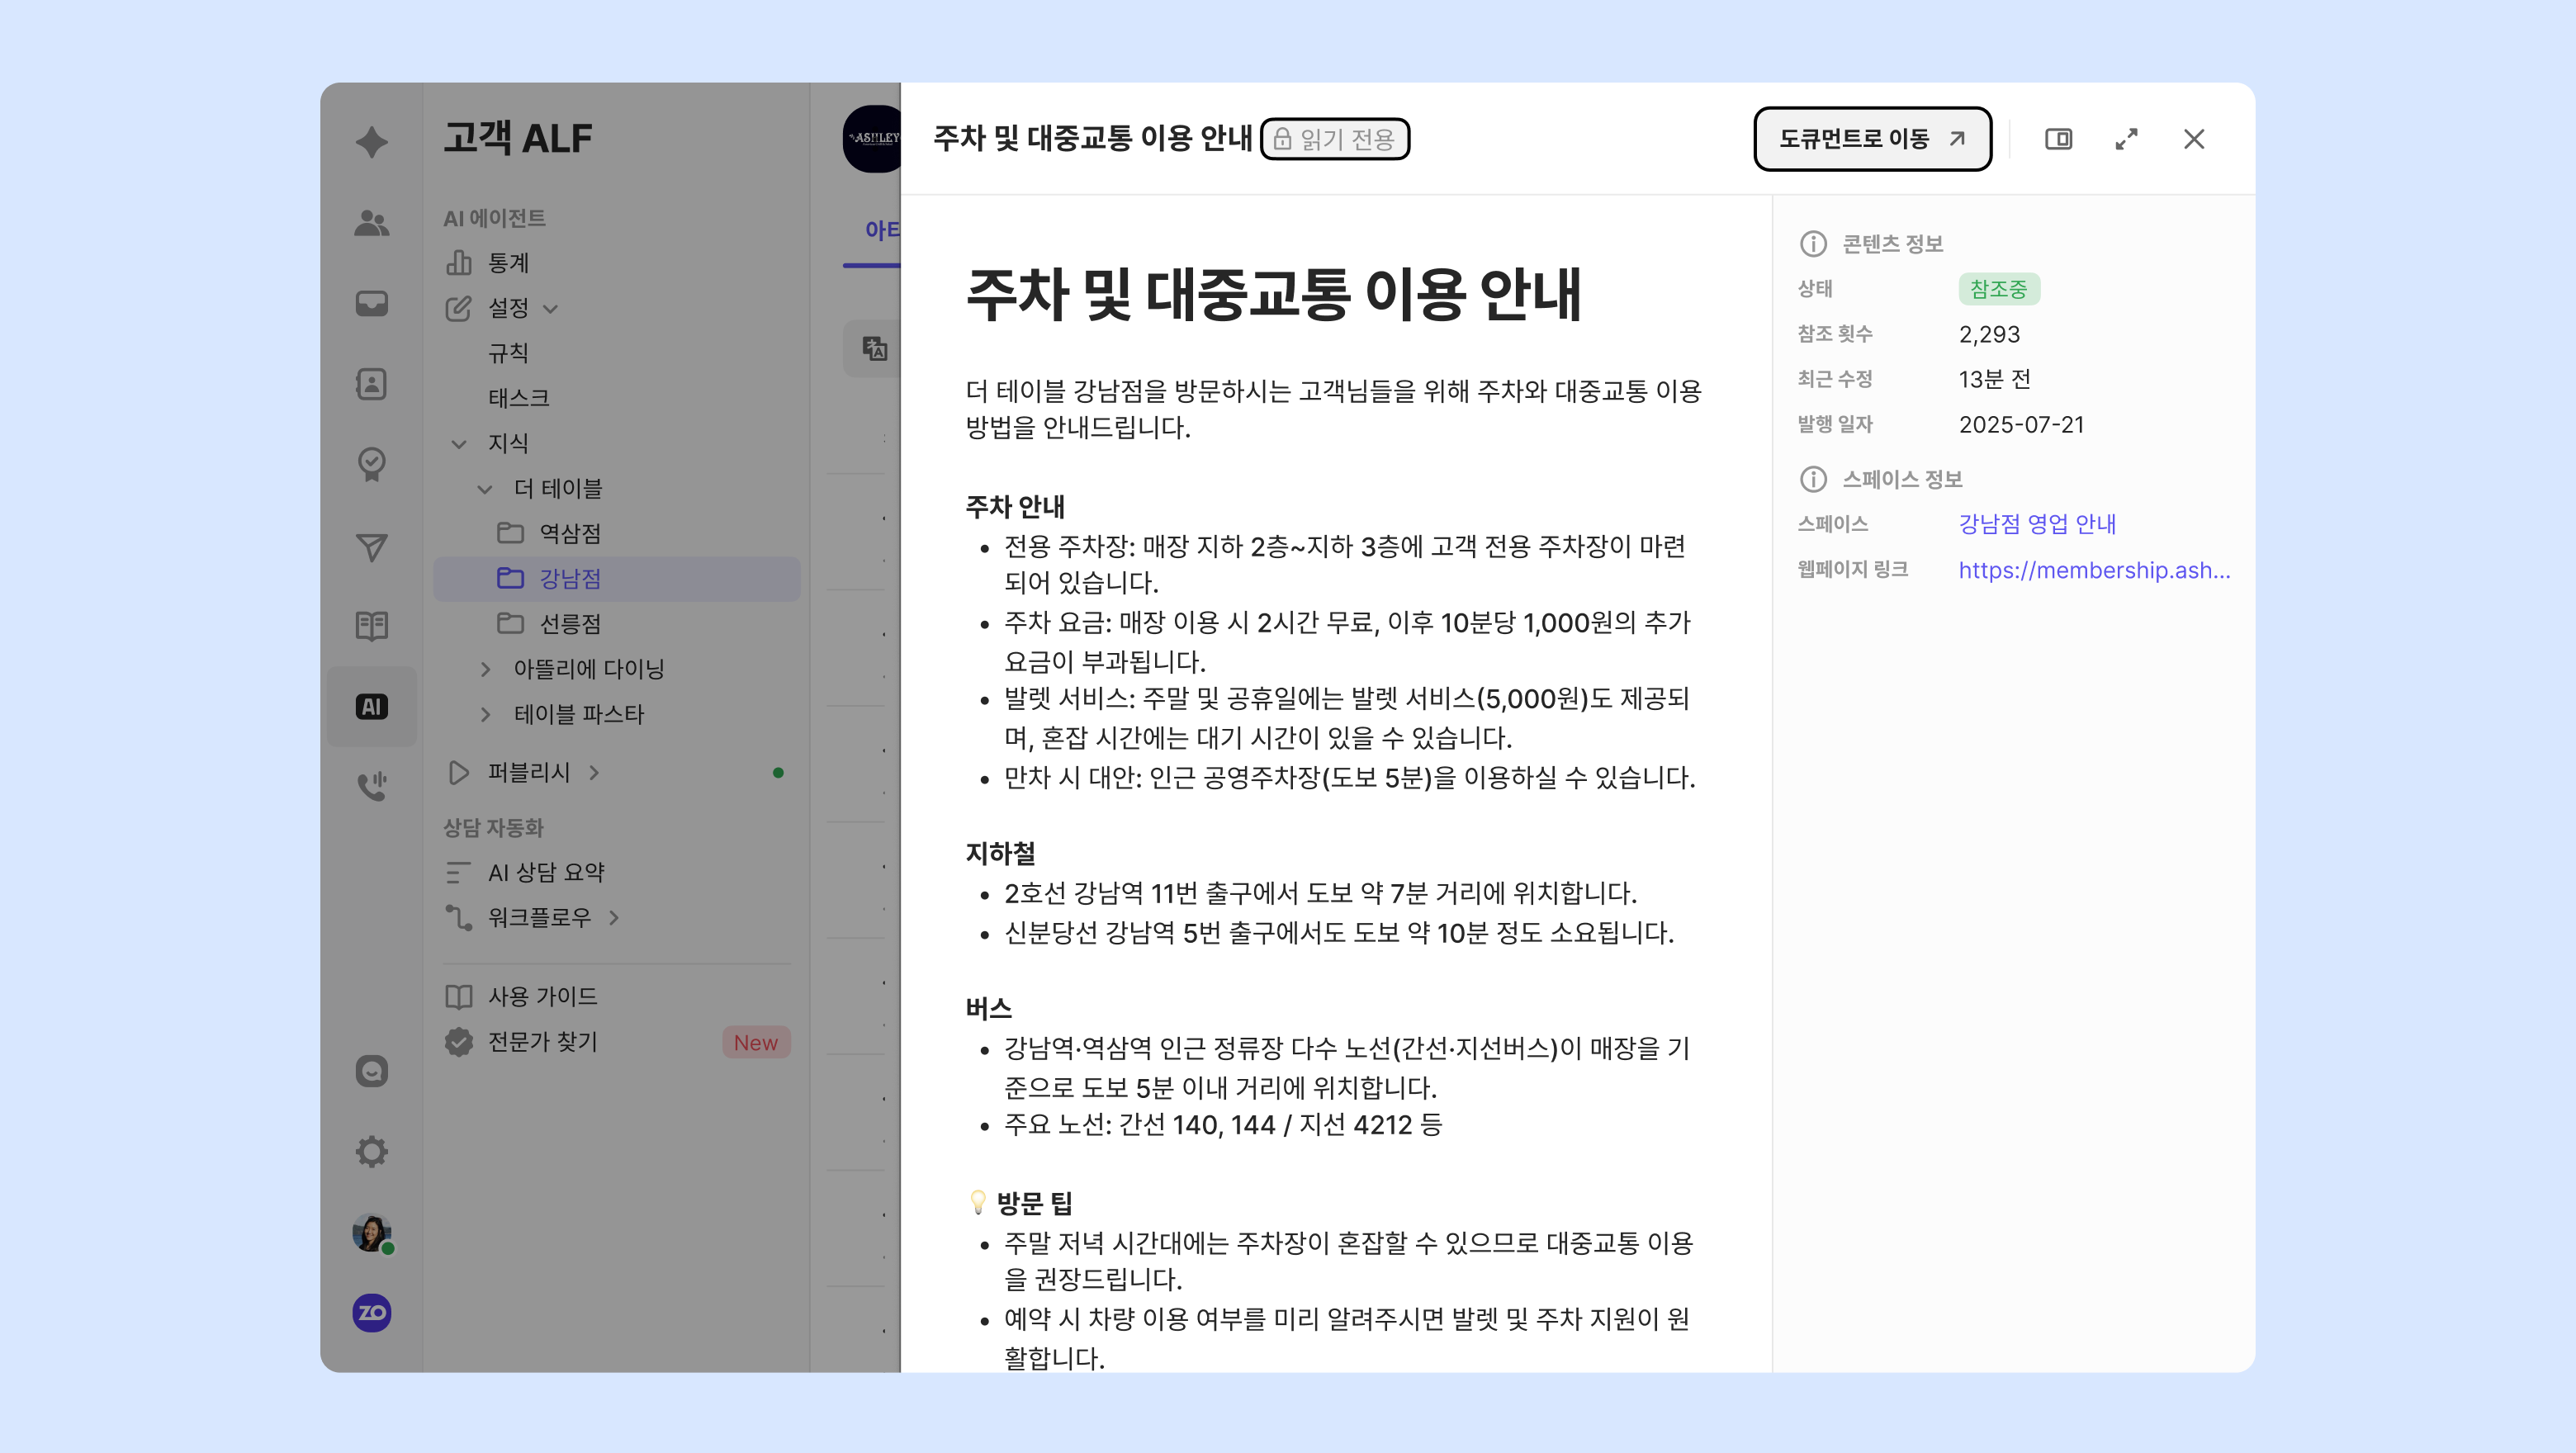Open the 워크플로우 menu item
This screenshot has width=2576, height=1453.
(x=539, y=917)
